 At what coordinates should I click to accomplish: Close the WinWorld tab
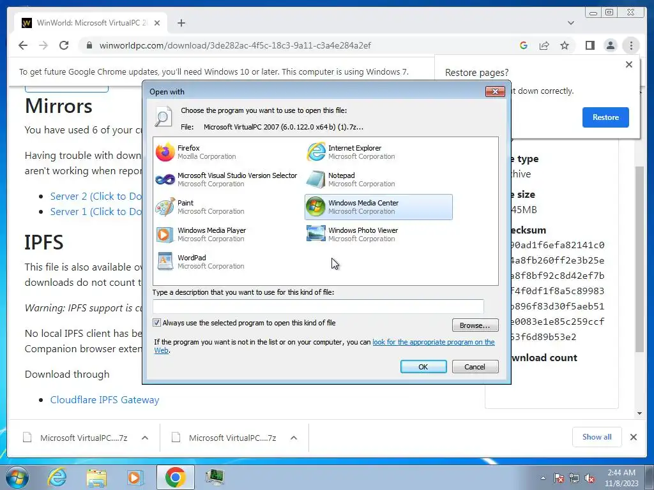coord(157,23)
